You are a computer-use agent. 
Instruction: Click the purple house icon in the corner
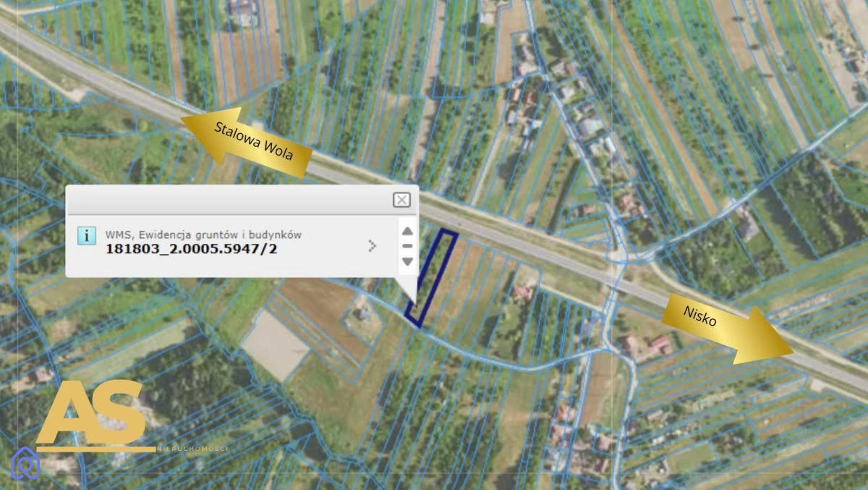pos(25,463)
